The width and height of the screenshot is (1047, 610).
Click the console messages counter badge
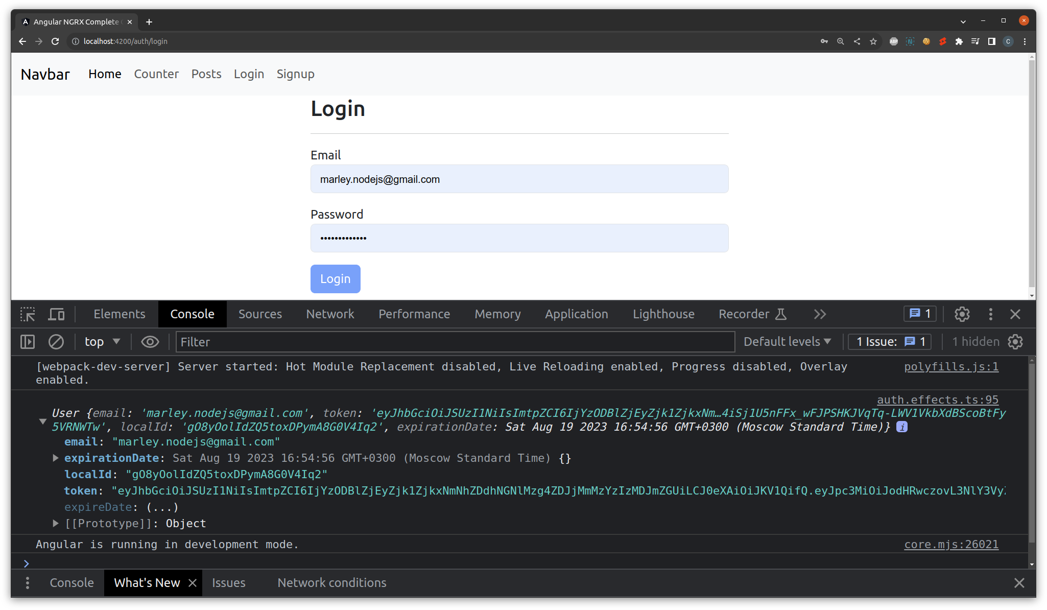click(x=919, y=314)
